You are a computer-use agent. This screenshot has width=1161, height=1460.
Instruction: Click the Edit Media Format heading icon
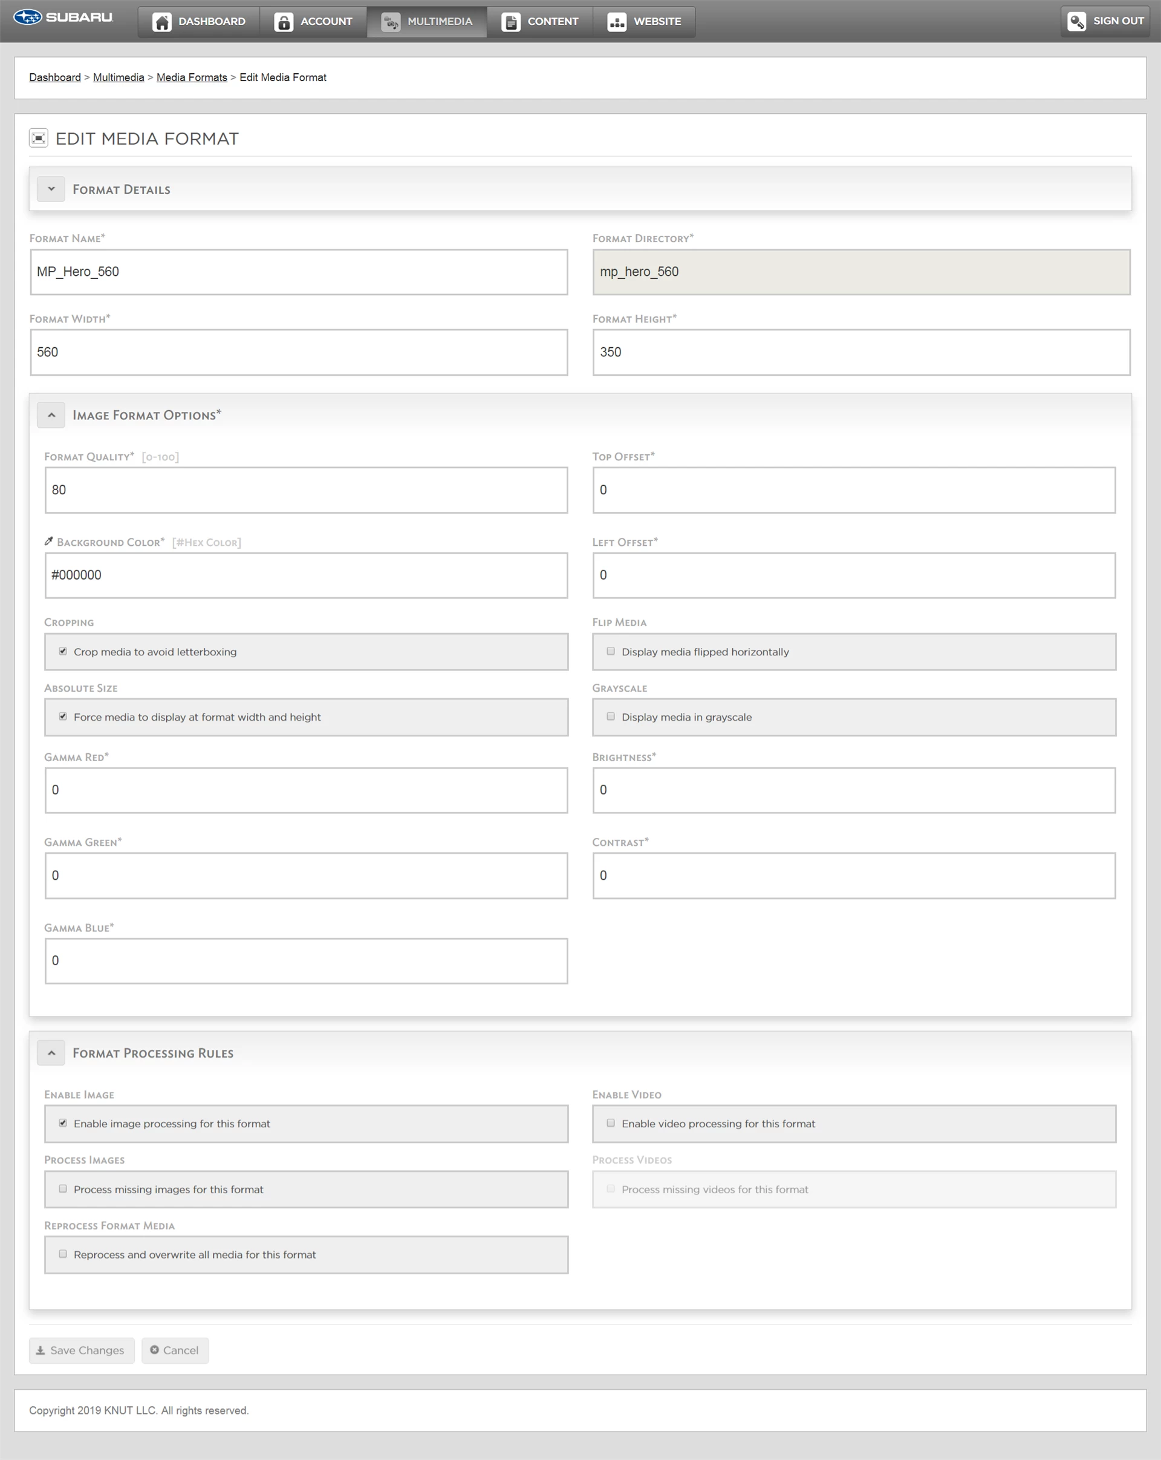tap(39, 138)
